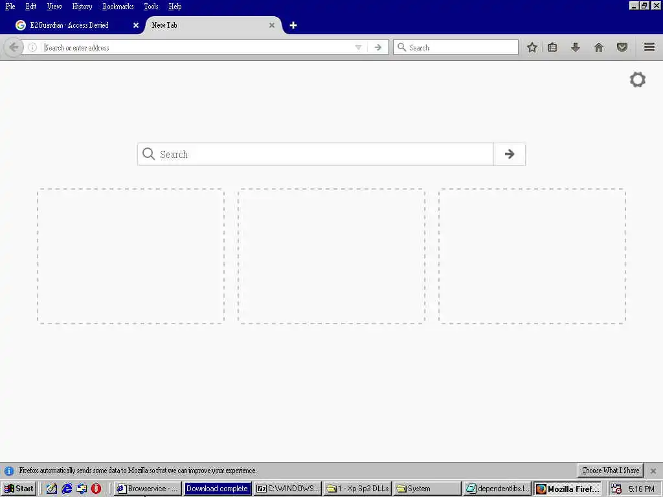This screenshot has height=497, width=663.
Task: Click Mozilla Firefox taskbar button
Action: click(567, 489)
